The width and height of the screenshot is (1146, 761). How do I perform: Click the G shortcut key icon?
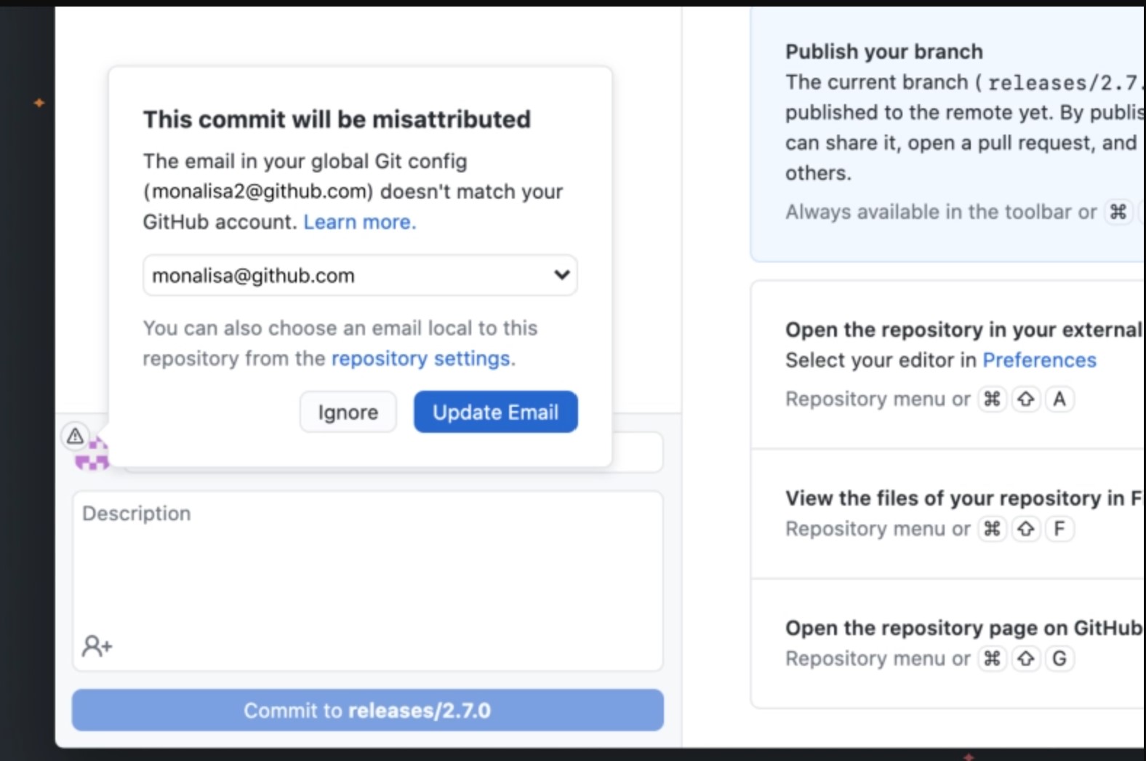click(x=1059, y=658)
